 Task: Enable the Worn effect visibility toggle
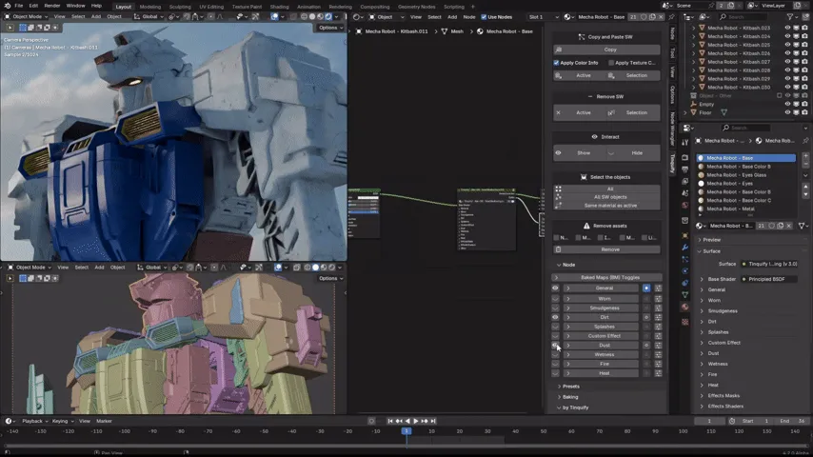click(x=555, y=299)
